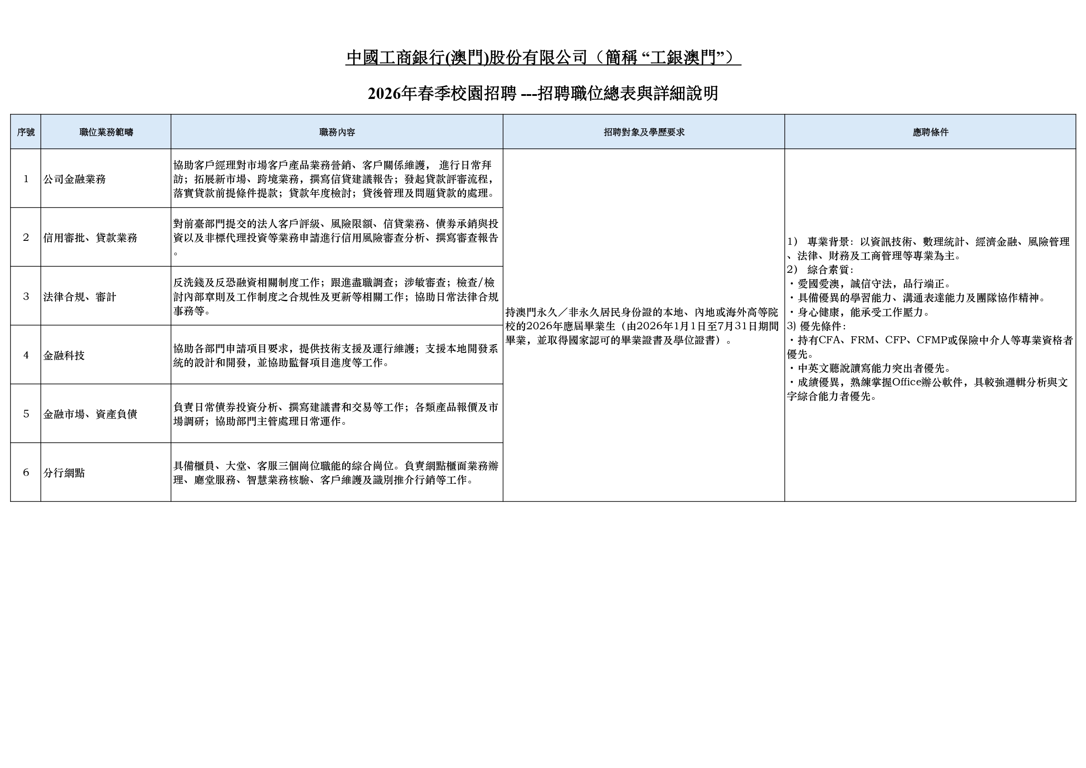The width and height of the screenshot is (1086, 768).
Task: Click the 持有CFA、FRM、CFP priority condition line
Action: 929,340
